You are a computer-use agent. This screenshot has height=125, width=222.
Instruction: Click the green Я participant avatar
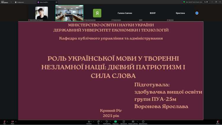coord(97,13)
